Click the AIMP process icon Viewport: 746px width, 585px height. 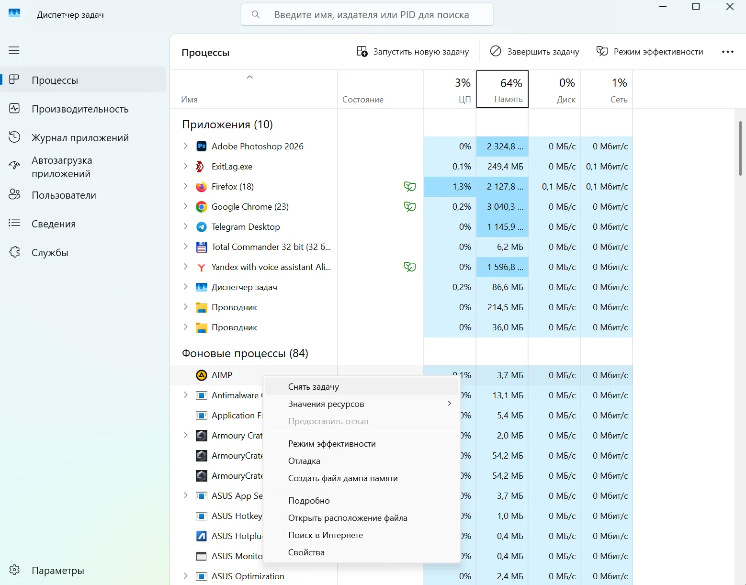tap(202, 375)
